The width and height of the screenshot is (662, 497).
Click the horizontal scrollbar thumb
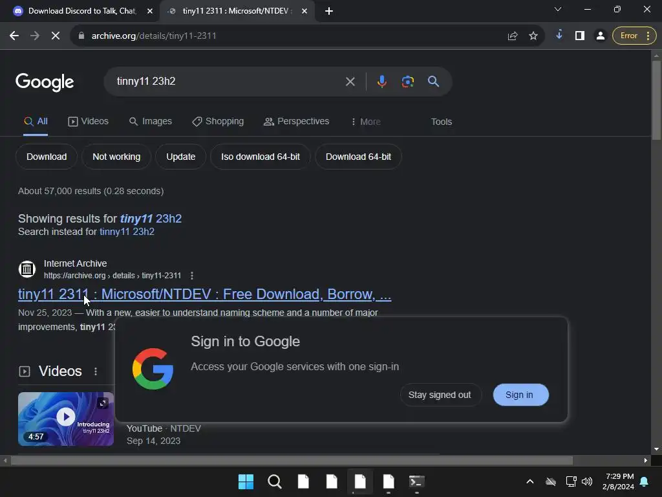coord(292,460)
